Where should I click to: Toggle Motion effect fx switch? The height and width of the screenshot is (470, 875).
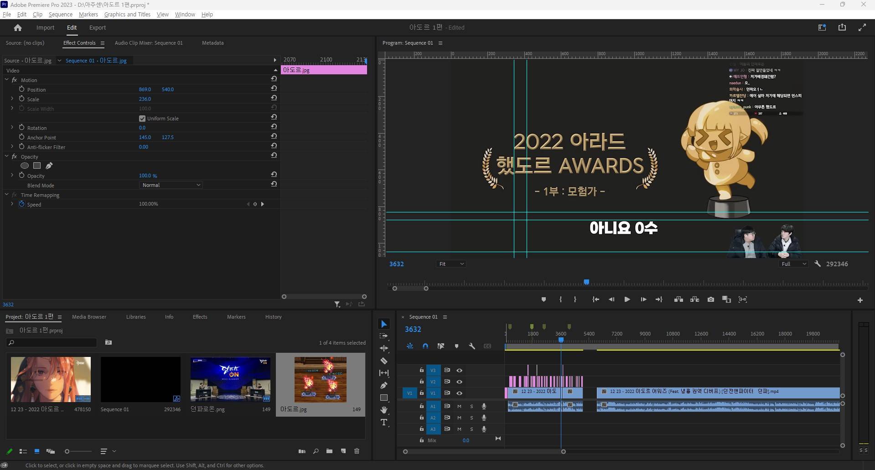[x=15, y=80]
